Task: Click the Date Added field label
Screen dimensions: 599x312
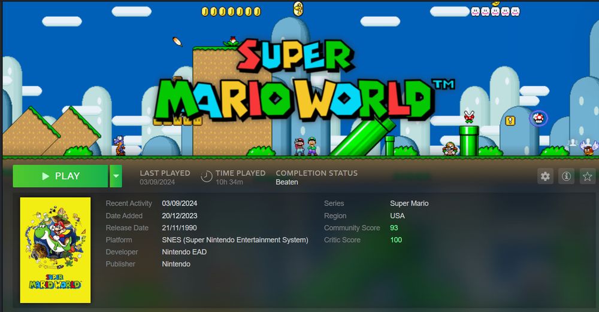Action: click(124, 216)
